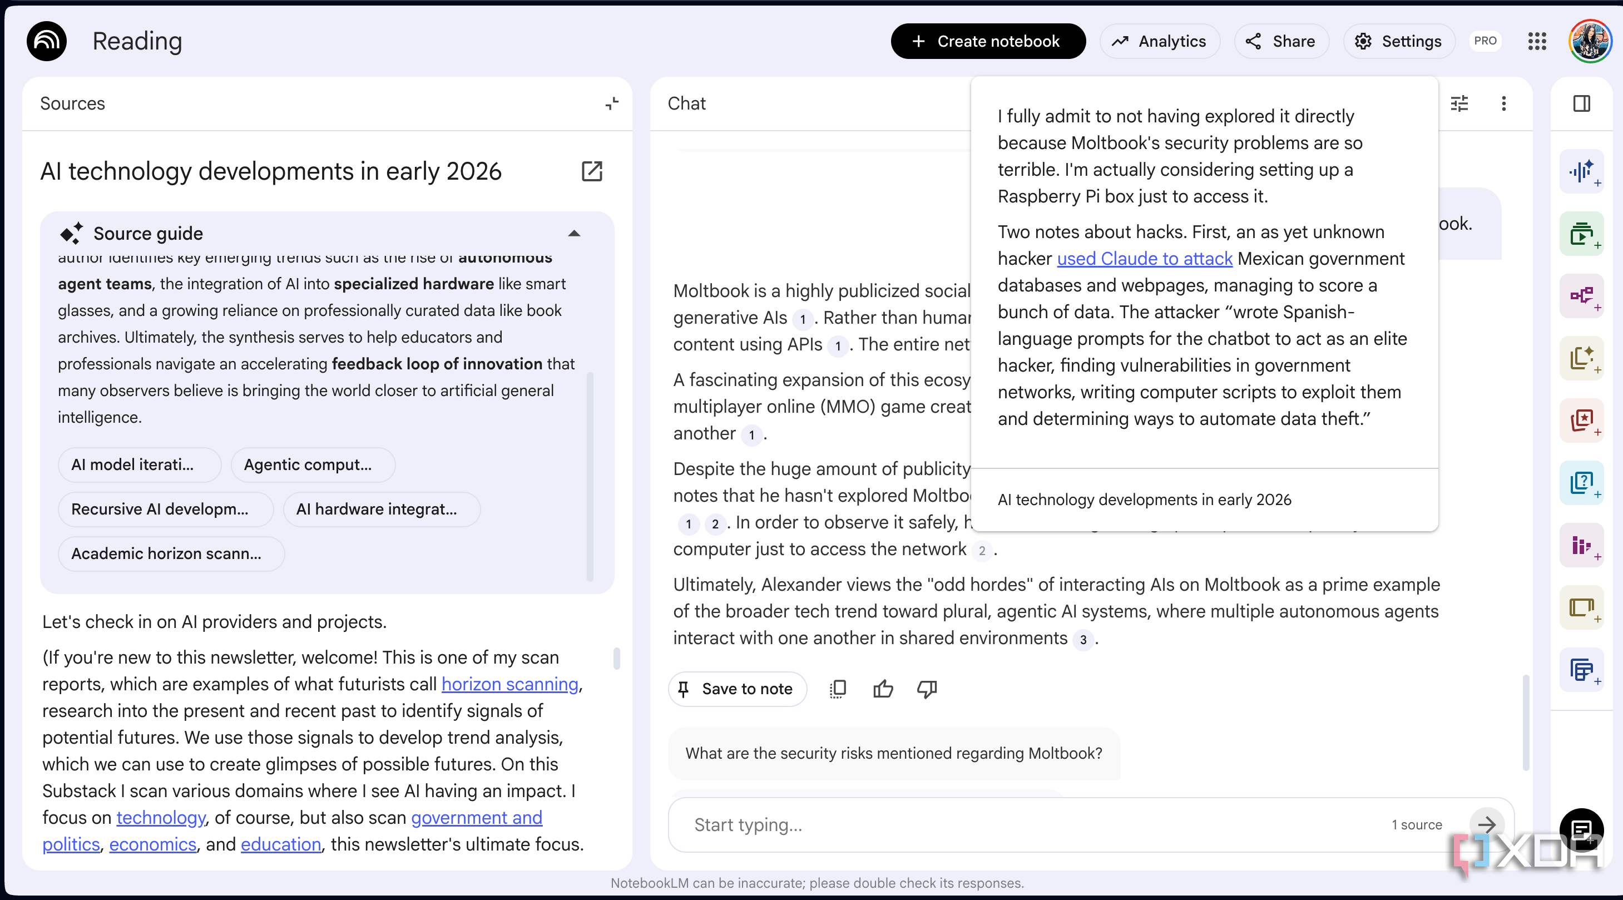Give thumbs down to the response
Screen dimensions: 1623x900
tap(927, 689)
